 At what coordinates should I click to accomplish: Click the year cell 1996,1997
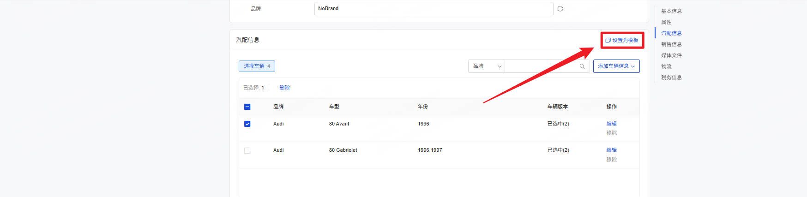tap(430, 150)
